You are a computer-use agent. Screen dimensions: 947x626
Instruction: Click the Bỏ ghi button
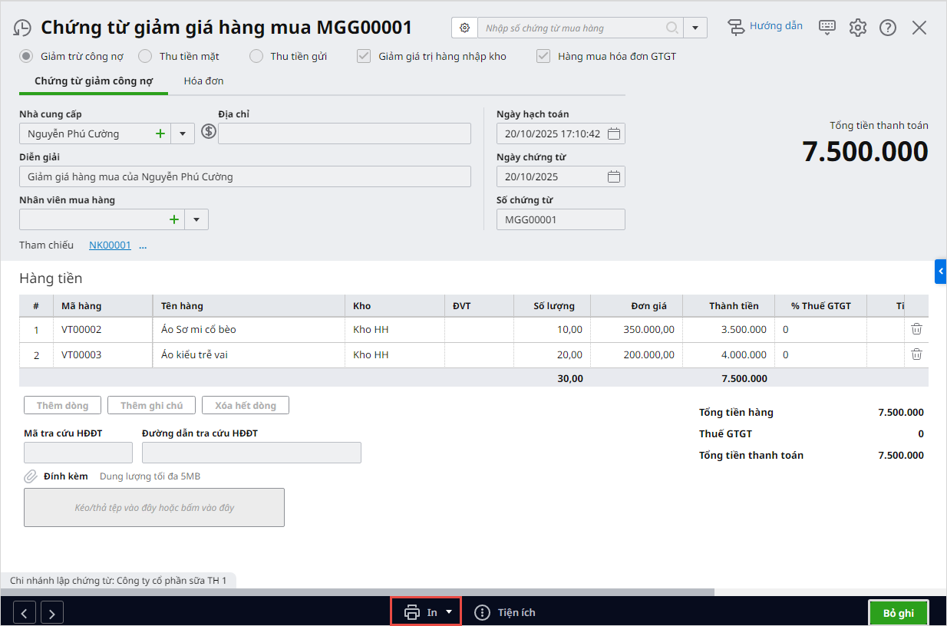(898, 613)
